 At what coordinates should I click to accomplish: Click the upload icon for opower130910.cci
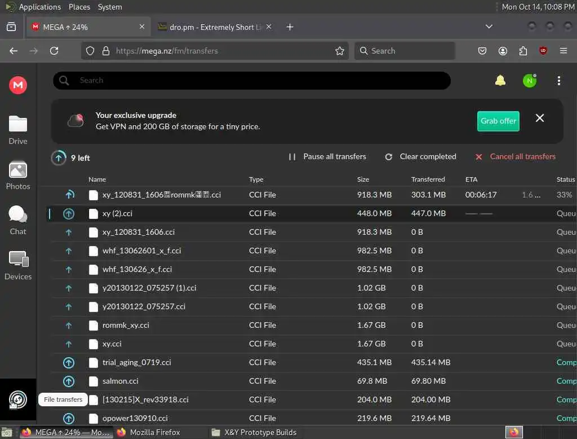coord(68,418)
